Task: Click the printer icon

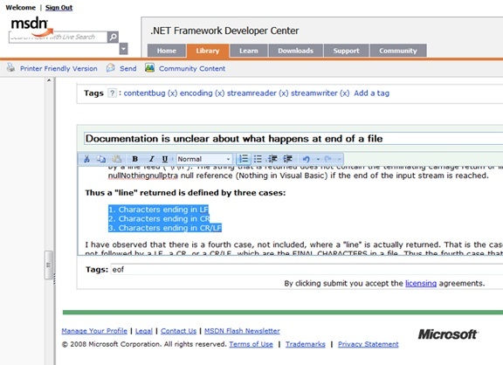Action: pos(11,67)
